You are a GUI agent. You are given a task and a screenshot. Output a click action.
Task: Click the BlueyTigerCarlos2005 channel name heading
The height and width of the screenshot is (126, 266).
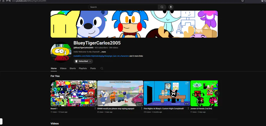point(97,43)
